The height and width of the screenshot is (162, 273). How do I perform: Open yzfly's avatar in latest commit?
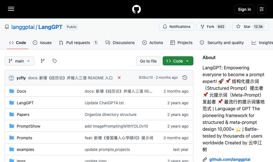11,78
